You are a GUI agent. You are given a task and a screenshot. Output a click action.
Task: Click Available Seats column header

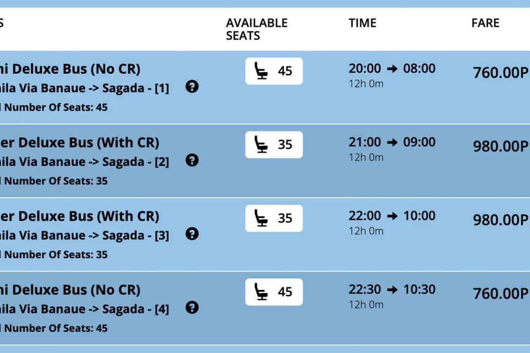pos(257,29)
